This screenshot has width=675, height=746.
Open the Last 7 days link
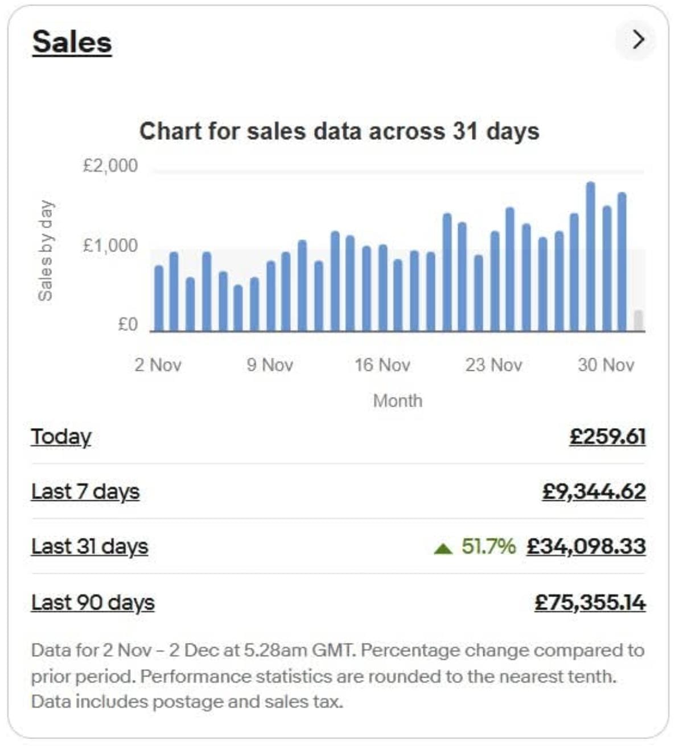click(85, 491)
